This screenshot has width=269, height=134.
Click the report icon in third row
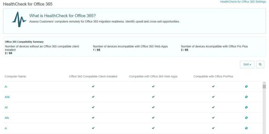click(246, 107)
